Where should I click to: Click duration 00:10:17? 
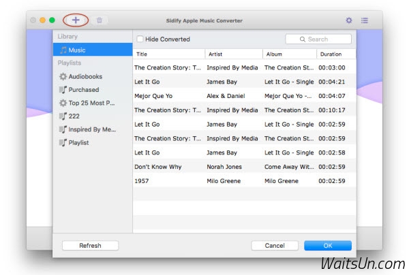click(332, 110)
